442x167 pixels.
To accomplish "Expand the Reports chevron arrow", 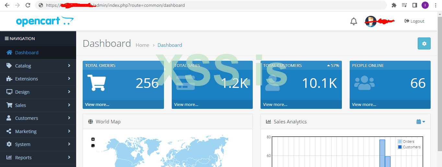I will point(69,157).
